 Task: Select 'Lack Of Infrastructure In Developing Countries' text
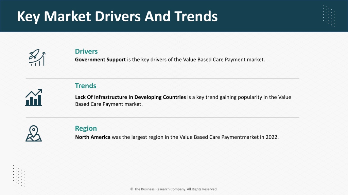(130, 97)
